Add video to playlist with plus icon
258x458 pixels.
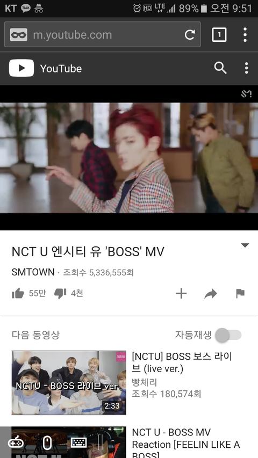(181, 294)
